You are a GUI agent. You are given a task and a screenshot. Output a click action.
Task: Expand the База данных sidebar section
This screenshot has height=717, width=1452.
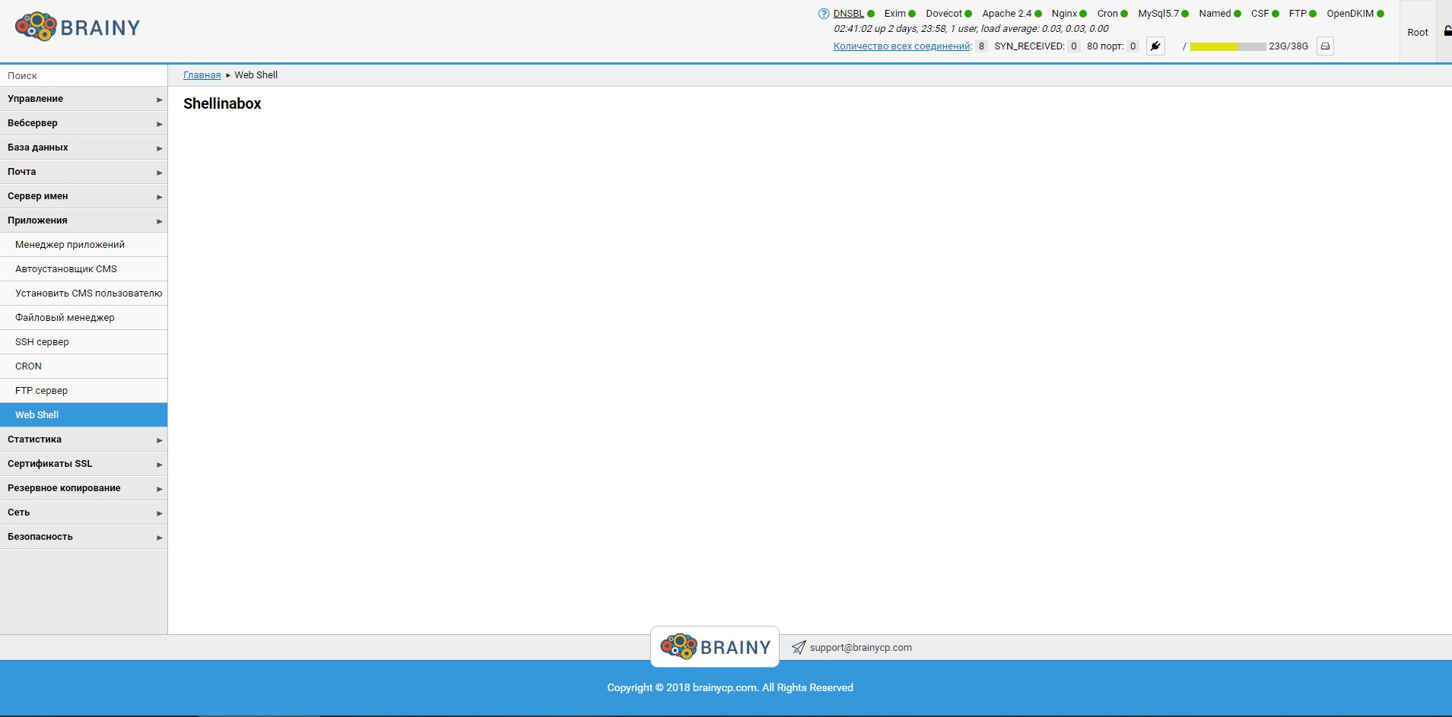point(84,148)
